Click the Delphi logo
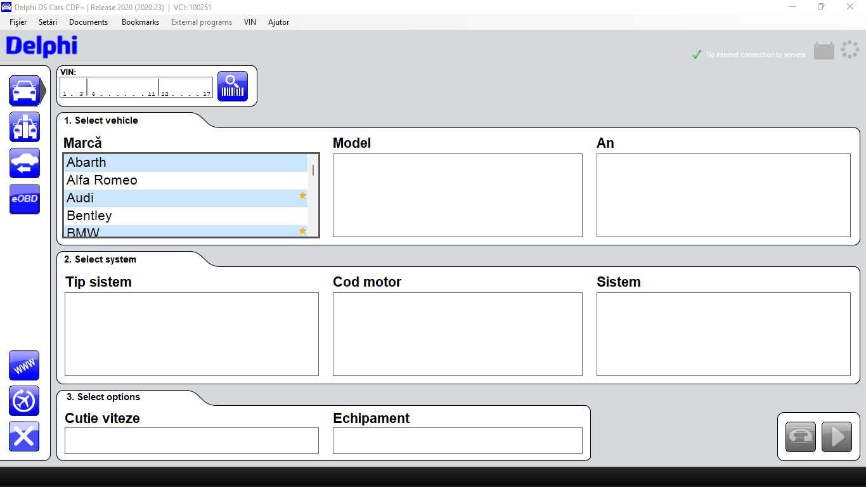The width and height of the screenshot is (866, 487). pos(42,47)
